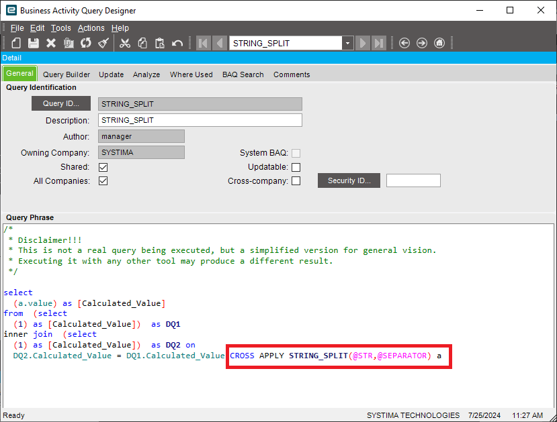The image size is (557, 422).
Task: Click the Ready status text
Action: coord(14,415)
